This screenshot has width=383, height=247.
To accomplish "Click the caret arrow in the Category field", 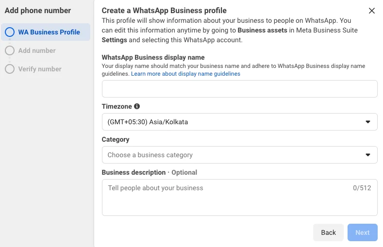I will click(x=367, y=155).
